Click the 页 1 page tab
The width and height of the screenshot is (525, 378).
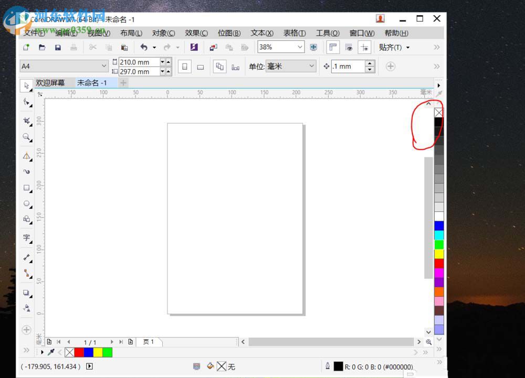pyautogui.click(x=149, y=342)
